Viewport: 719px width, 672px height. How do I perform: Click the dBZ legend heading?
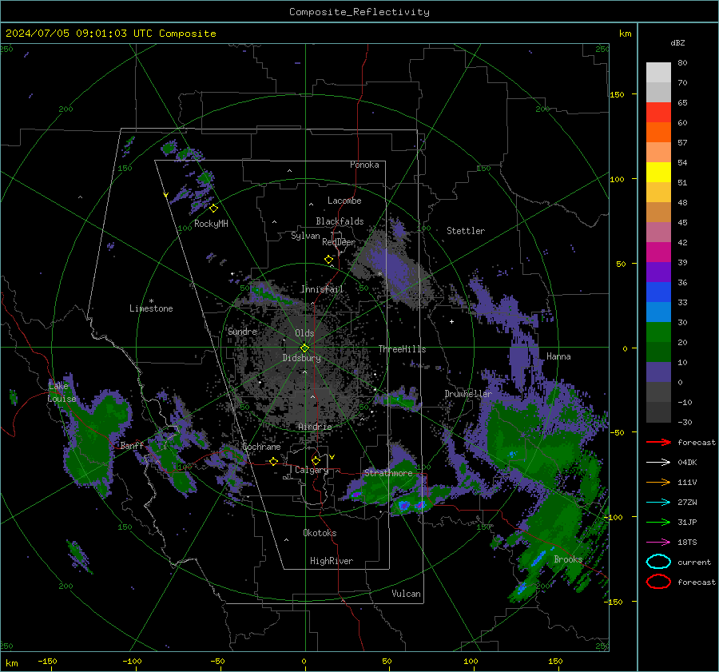coord(677,43)
